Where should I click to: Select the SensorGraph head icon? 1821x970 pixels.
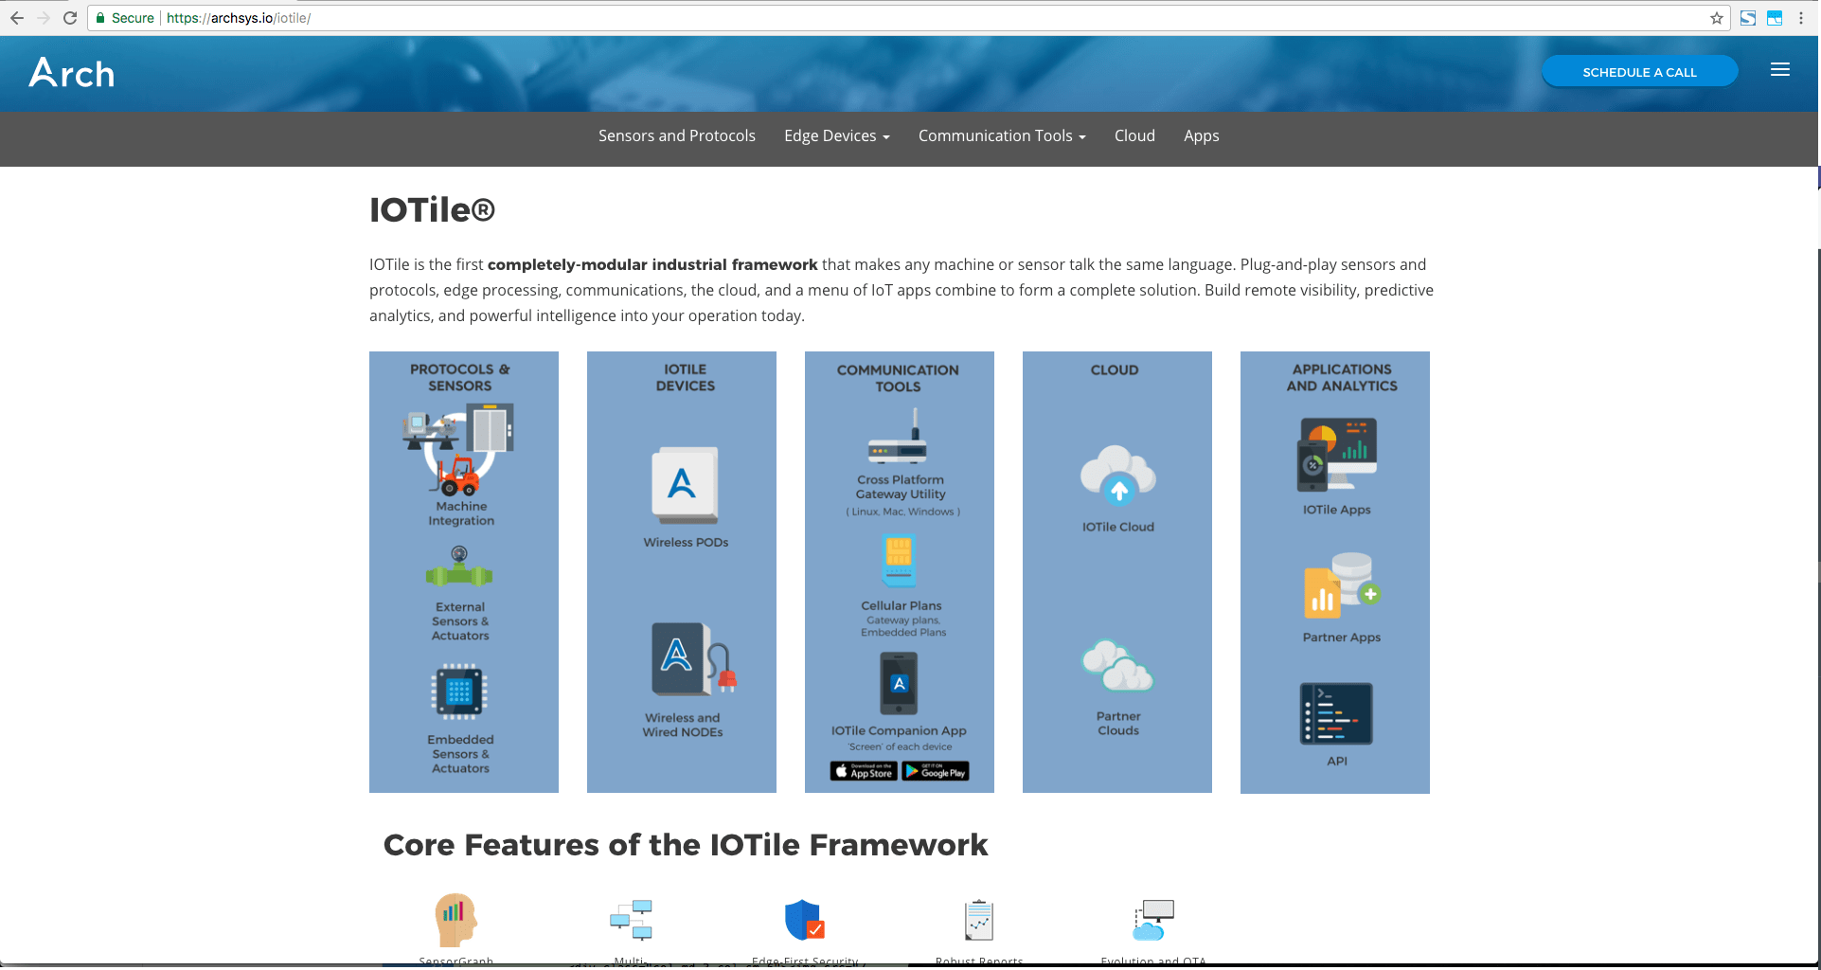click(x=455, y=919)
